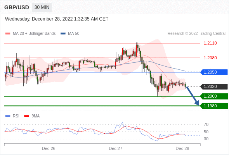Click the RSI 70 level label
This screenshot has width=229, height=155.
[x=206, y=124]
